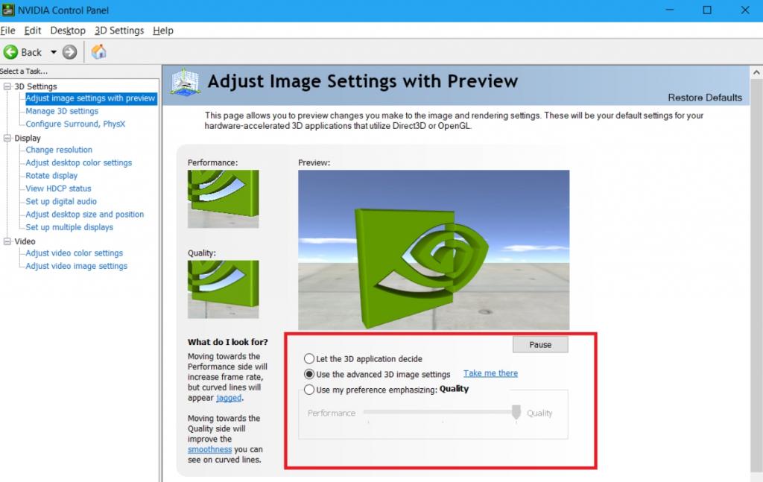
Task: Open the 'jagged' help link
Action: (229, 397)
